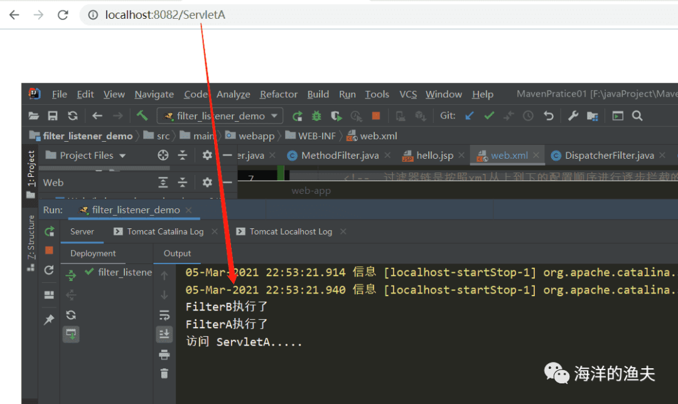This screenshot has width=678, height=404.
Task: Click Locate target crosshair icon in Project panel
Action: 163,155
